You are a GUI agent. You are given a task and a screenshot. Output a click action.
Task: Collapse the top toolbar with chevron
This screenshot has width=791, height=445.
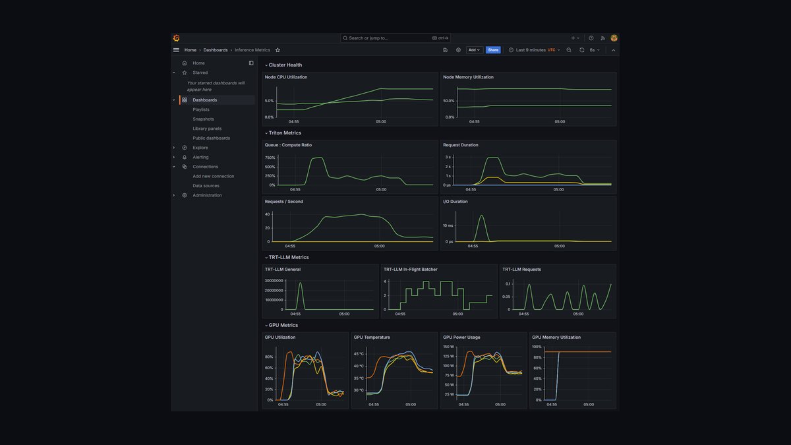coord(614,50)
